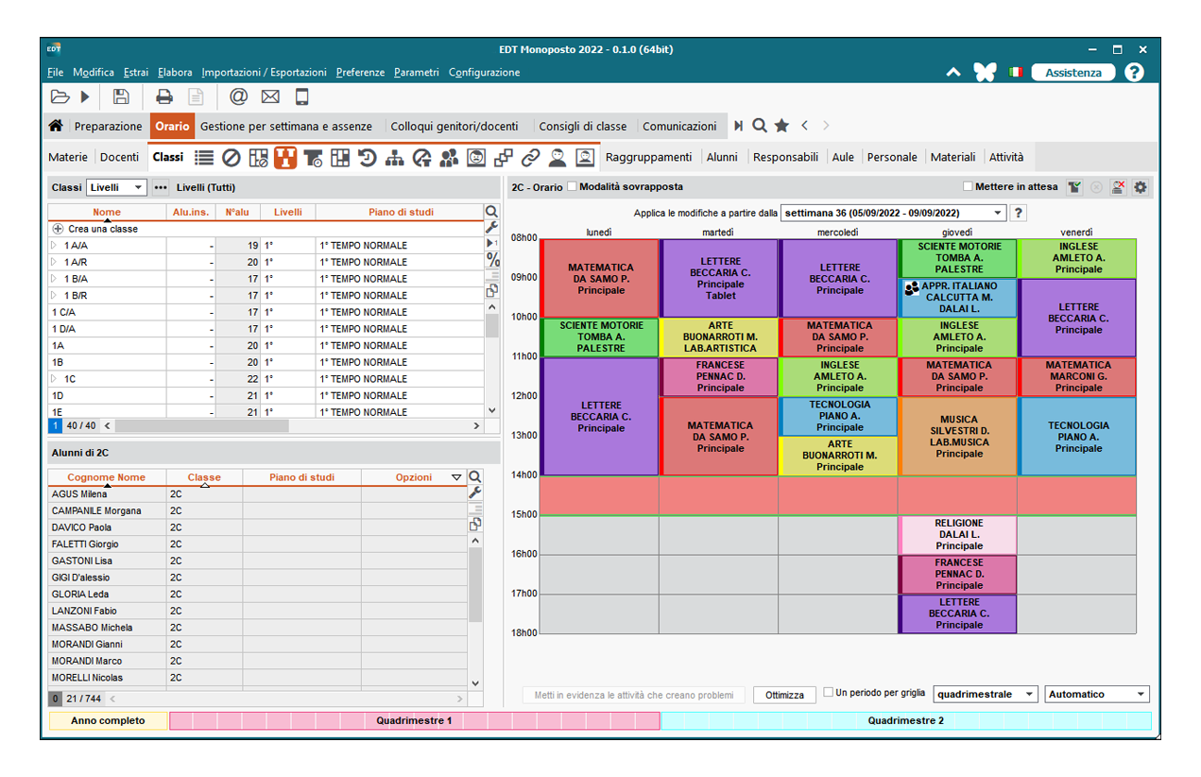Viewport: 1201px width, 777px height.
Task: Select the Raggruppamenti tab
Action: point(648,157)
